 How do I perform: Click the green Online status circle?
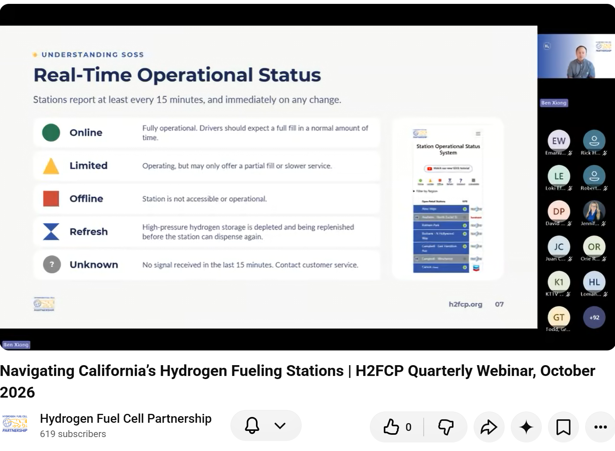[x=51, y=133]
